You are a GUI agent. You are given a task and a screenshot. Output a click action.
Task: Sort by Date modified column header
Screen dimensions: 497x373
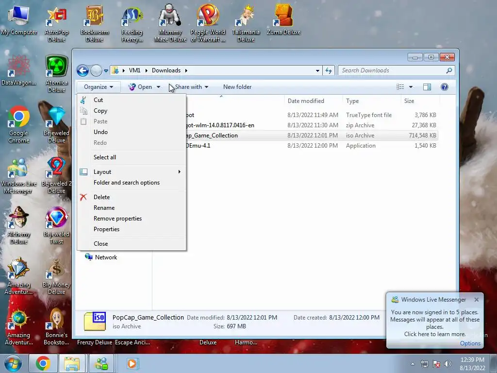[314, 101]
